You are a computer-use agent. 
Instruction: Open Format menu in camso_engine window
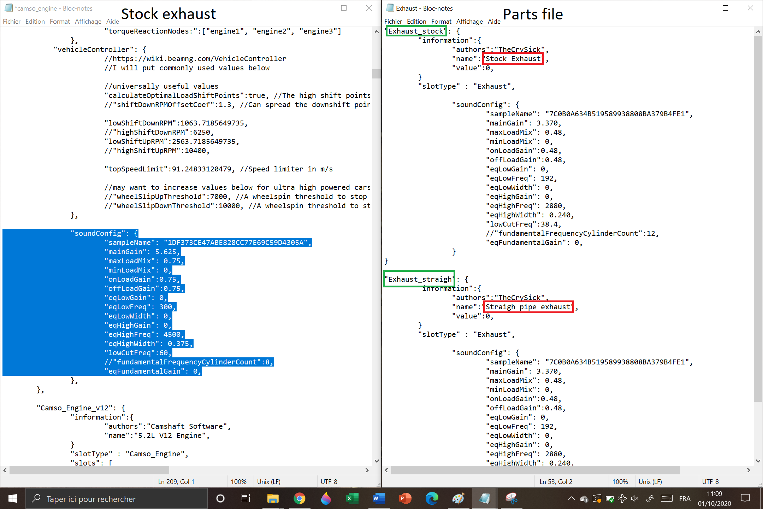60,22
